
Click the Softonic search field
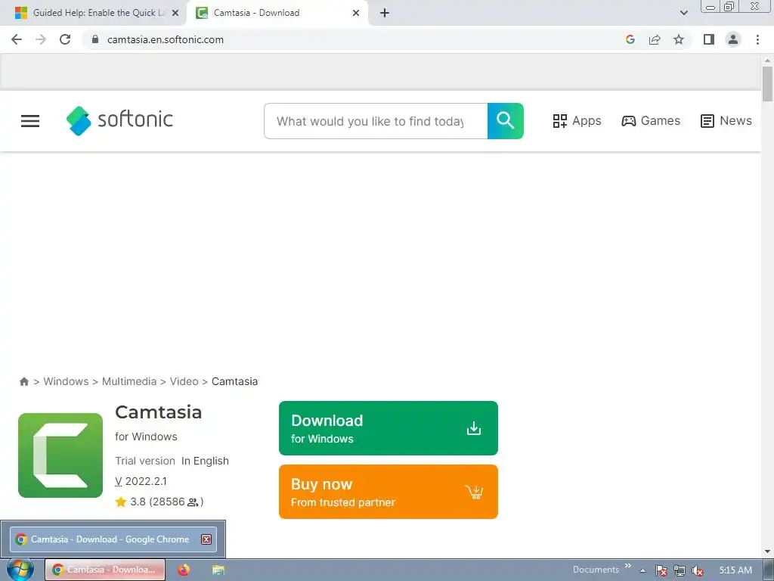376,121
